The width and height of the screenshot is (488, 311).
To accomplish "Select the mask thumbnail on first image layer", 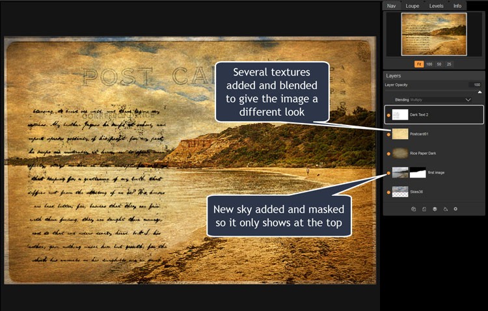I will (416, 172).
